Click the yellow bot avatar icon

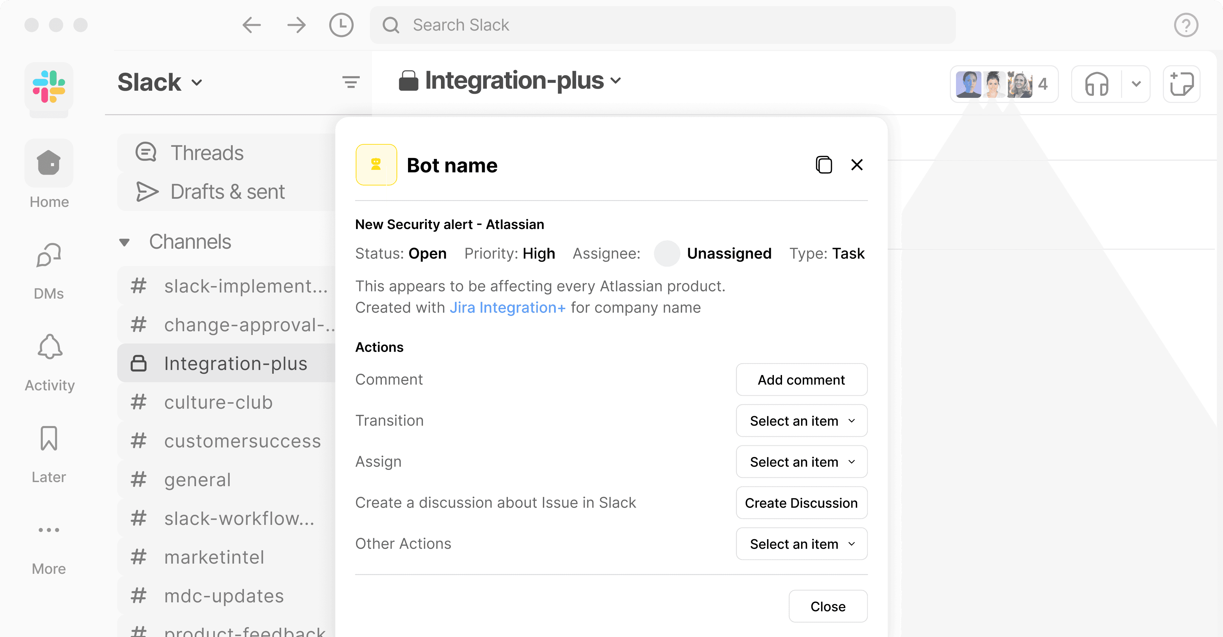pyautogui.click(x=376, y=165)
